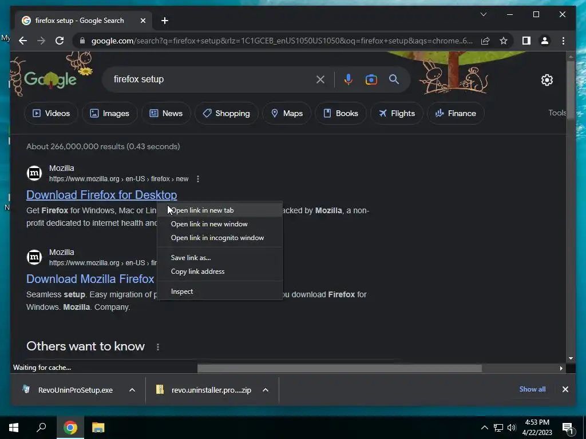Screen dimensions: 586x439
Task: Expand options for RevoUninProSetup.exe download
Action: [132, 390]
